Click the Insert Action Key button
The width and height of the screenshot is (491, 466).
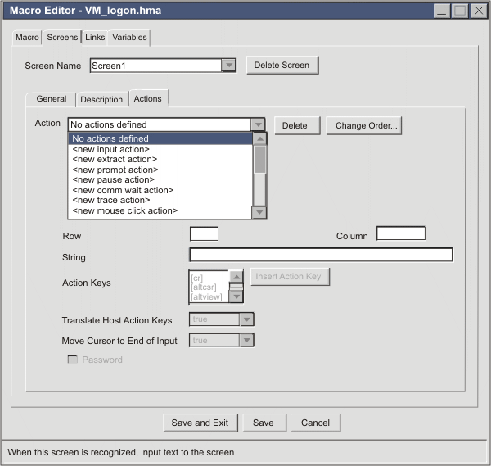pos(290,276)
